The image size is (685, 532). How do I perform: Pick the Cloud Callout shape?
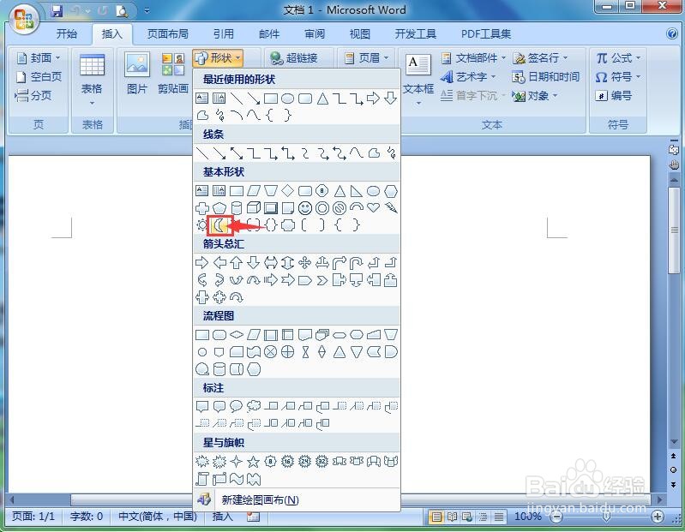tap(254, 406)
